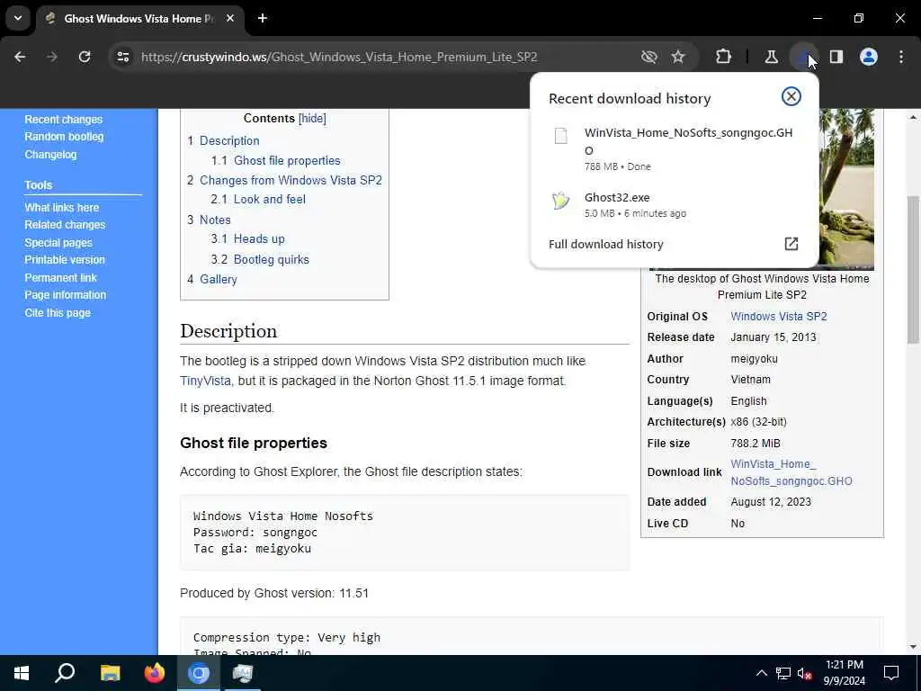Click the GHO file document icon
The image size is (921, 691).
pos(561,135)
